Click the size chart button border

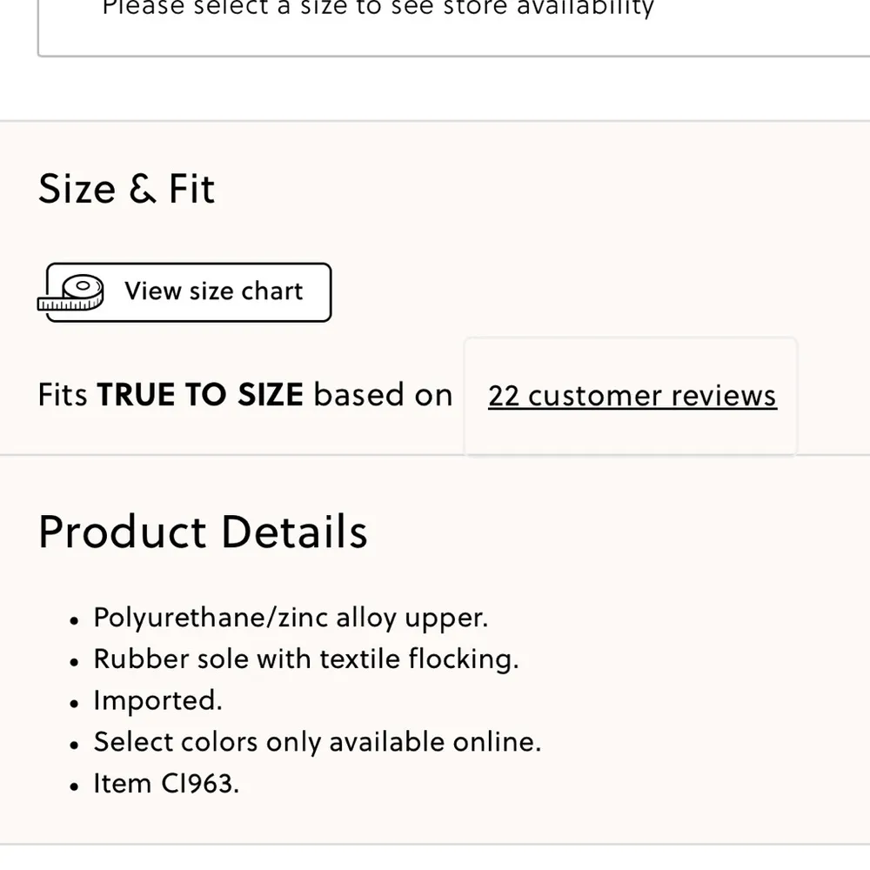click(x=185, y=266)
